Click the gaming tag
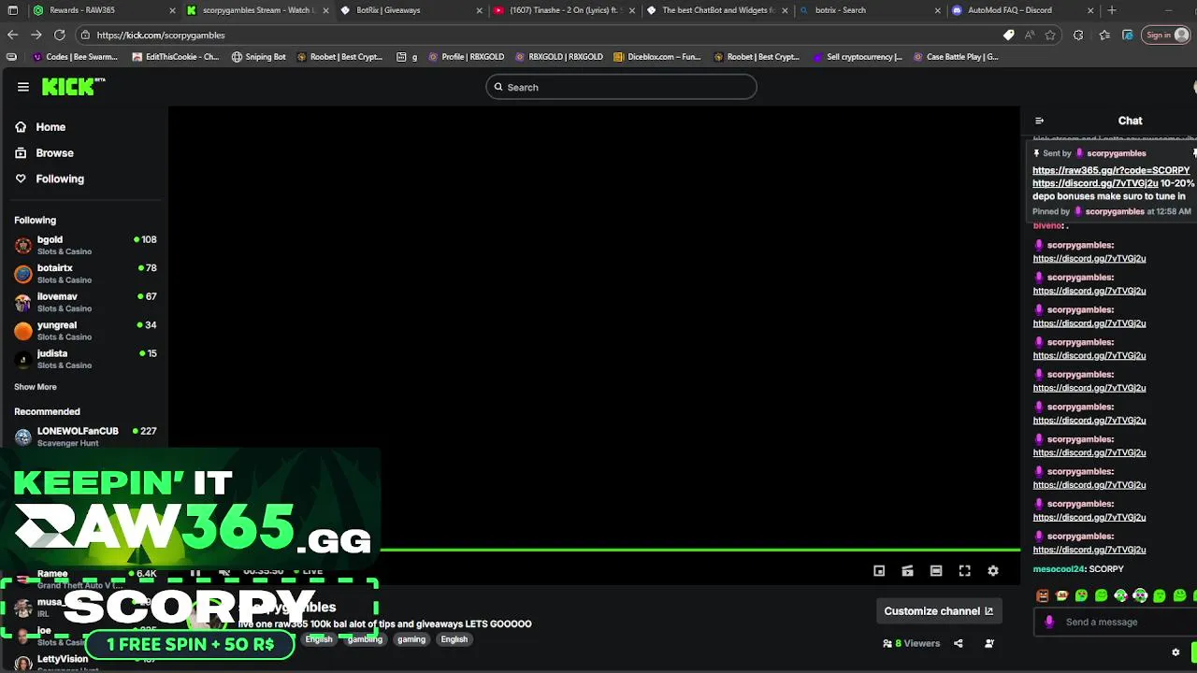This screenshot has width=1197, height=673. (x=411, y=639)
